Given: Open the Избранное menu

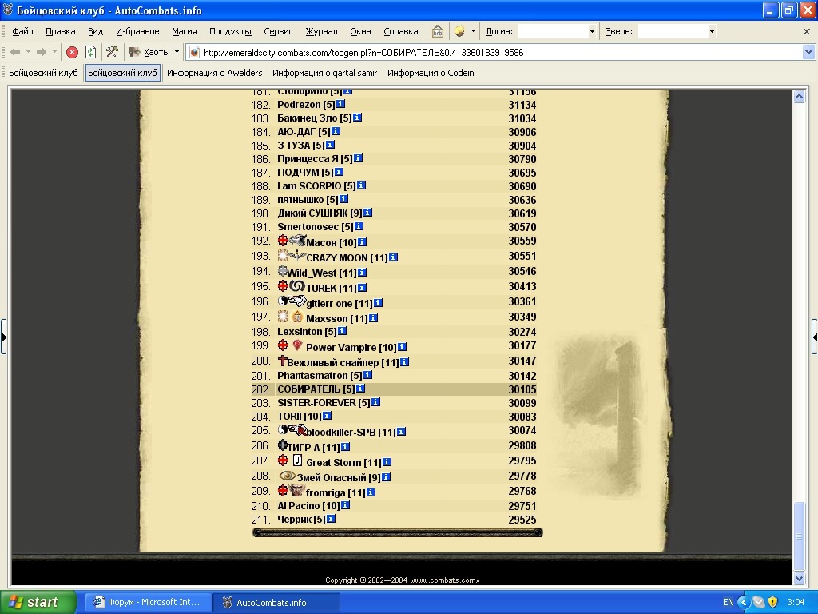Looking at the screenshot, I should (x=137, y=31).
